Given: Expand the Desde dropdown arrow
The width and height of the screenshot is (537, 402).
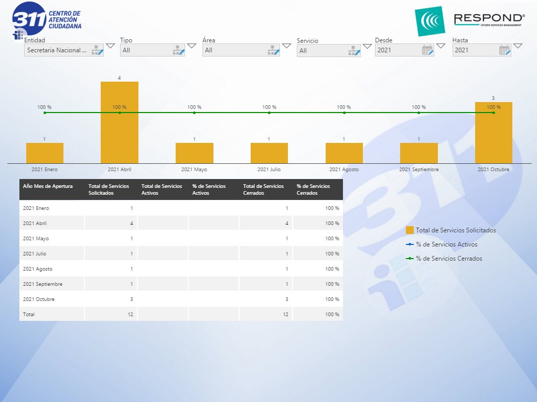Looking at the screenshot, I should (x=441, y=46).
